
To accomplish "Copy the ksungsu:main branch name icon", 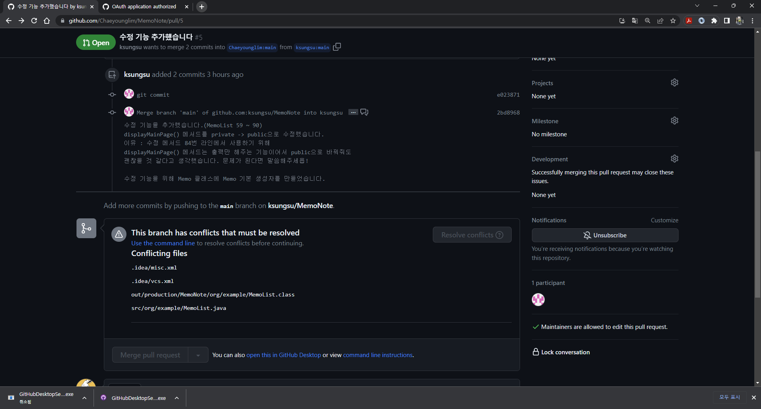I will (337, 47).
